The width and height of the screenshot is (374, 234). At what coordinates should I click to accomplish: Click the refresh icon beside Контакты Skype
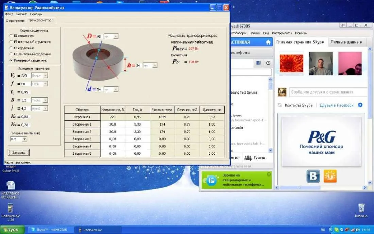point(280,105)
